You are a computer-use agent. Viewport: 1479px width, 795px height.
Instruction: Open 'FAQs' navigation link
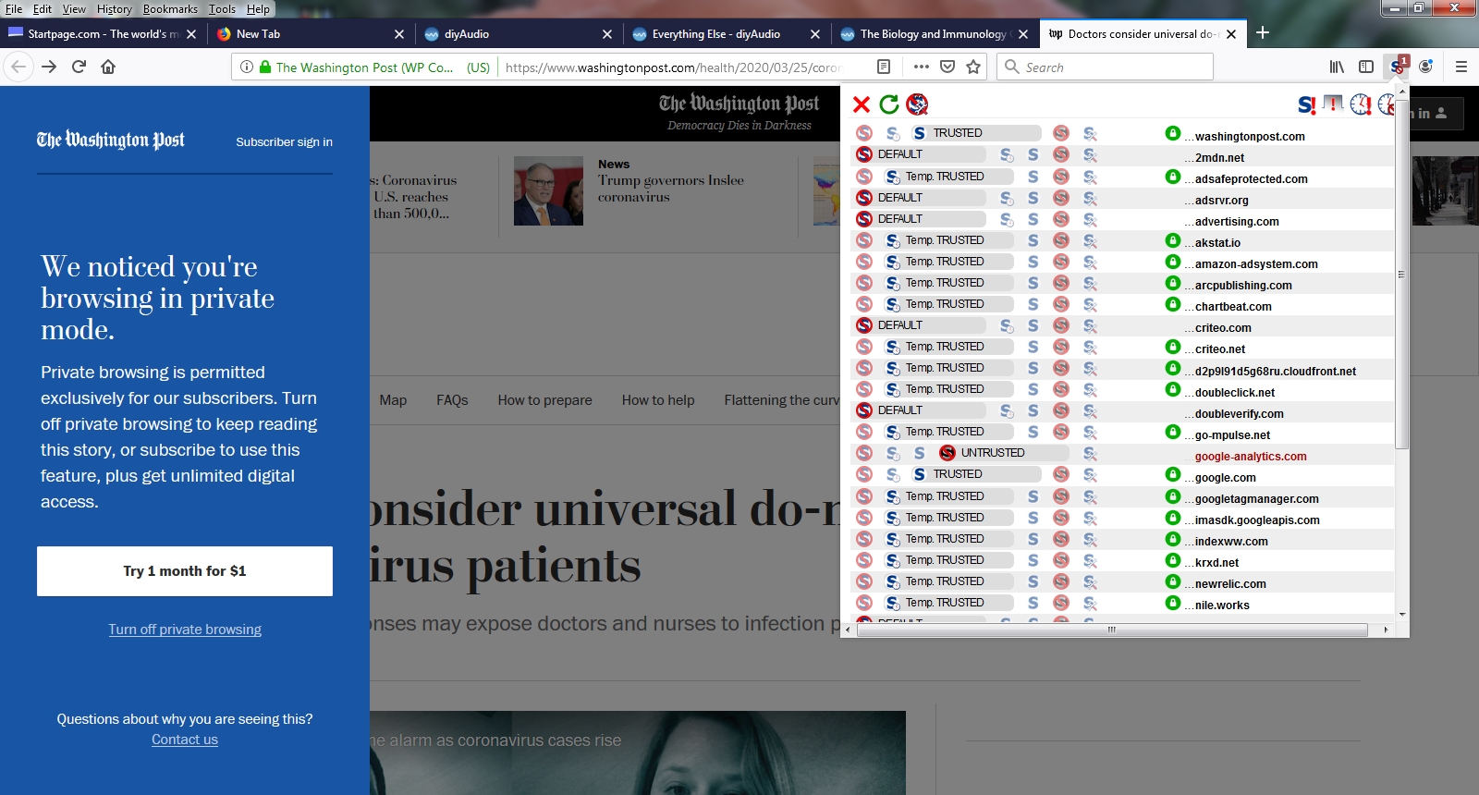tap(452, 400)
